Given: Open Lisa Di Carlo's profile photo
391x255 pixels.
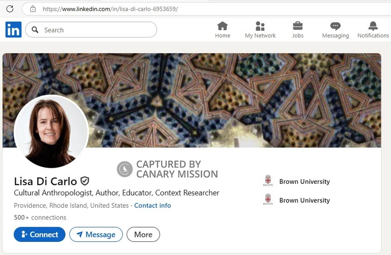Looking at the screenshot, I should point(51,132).
